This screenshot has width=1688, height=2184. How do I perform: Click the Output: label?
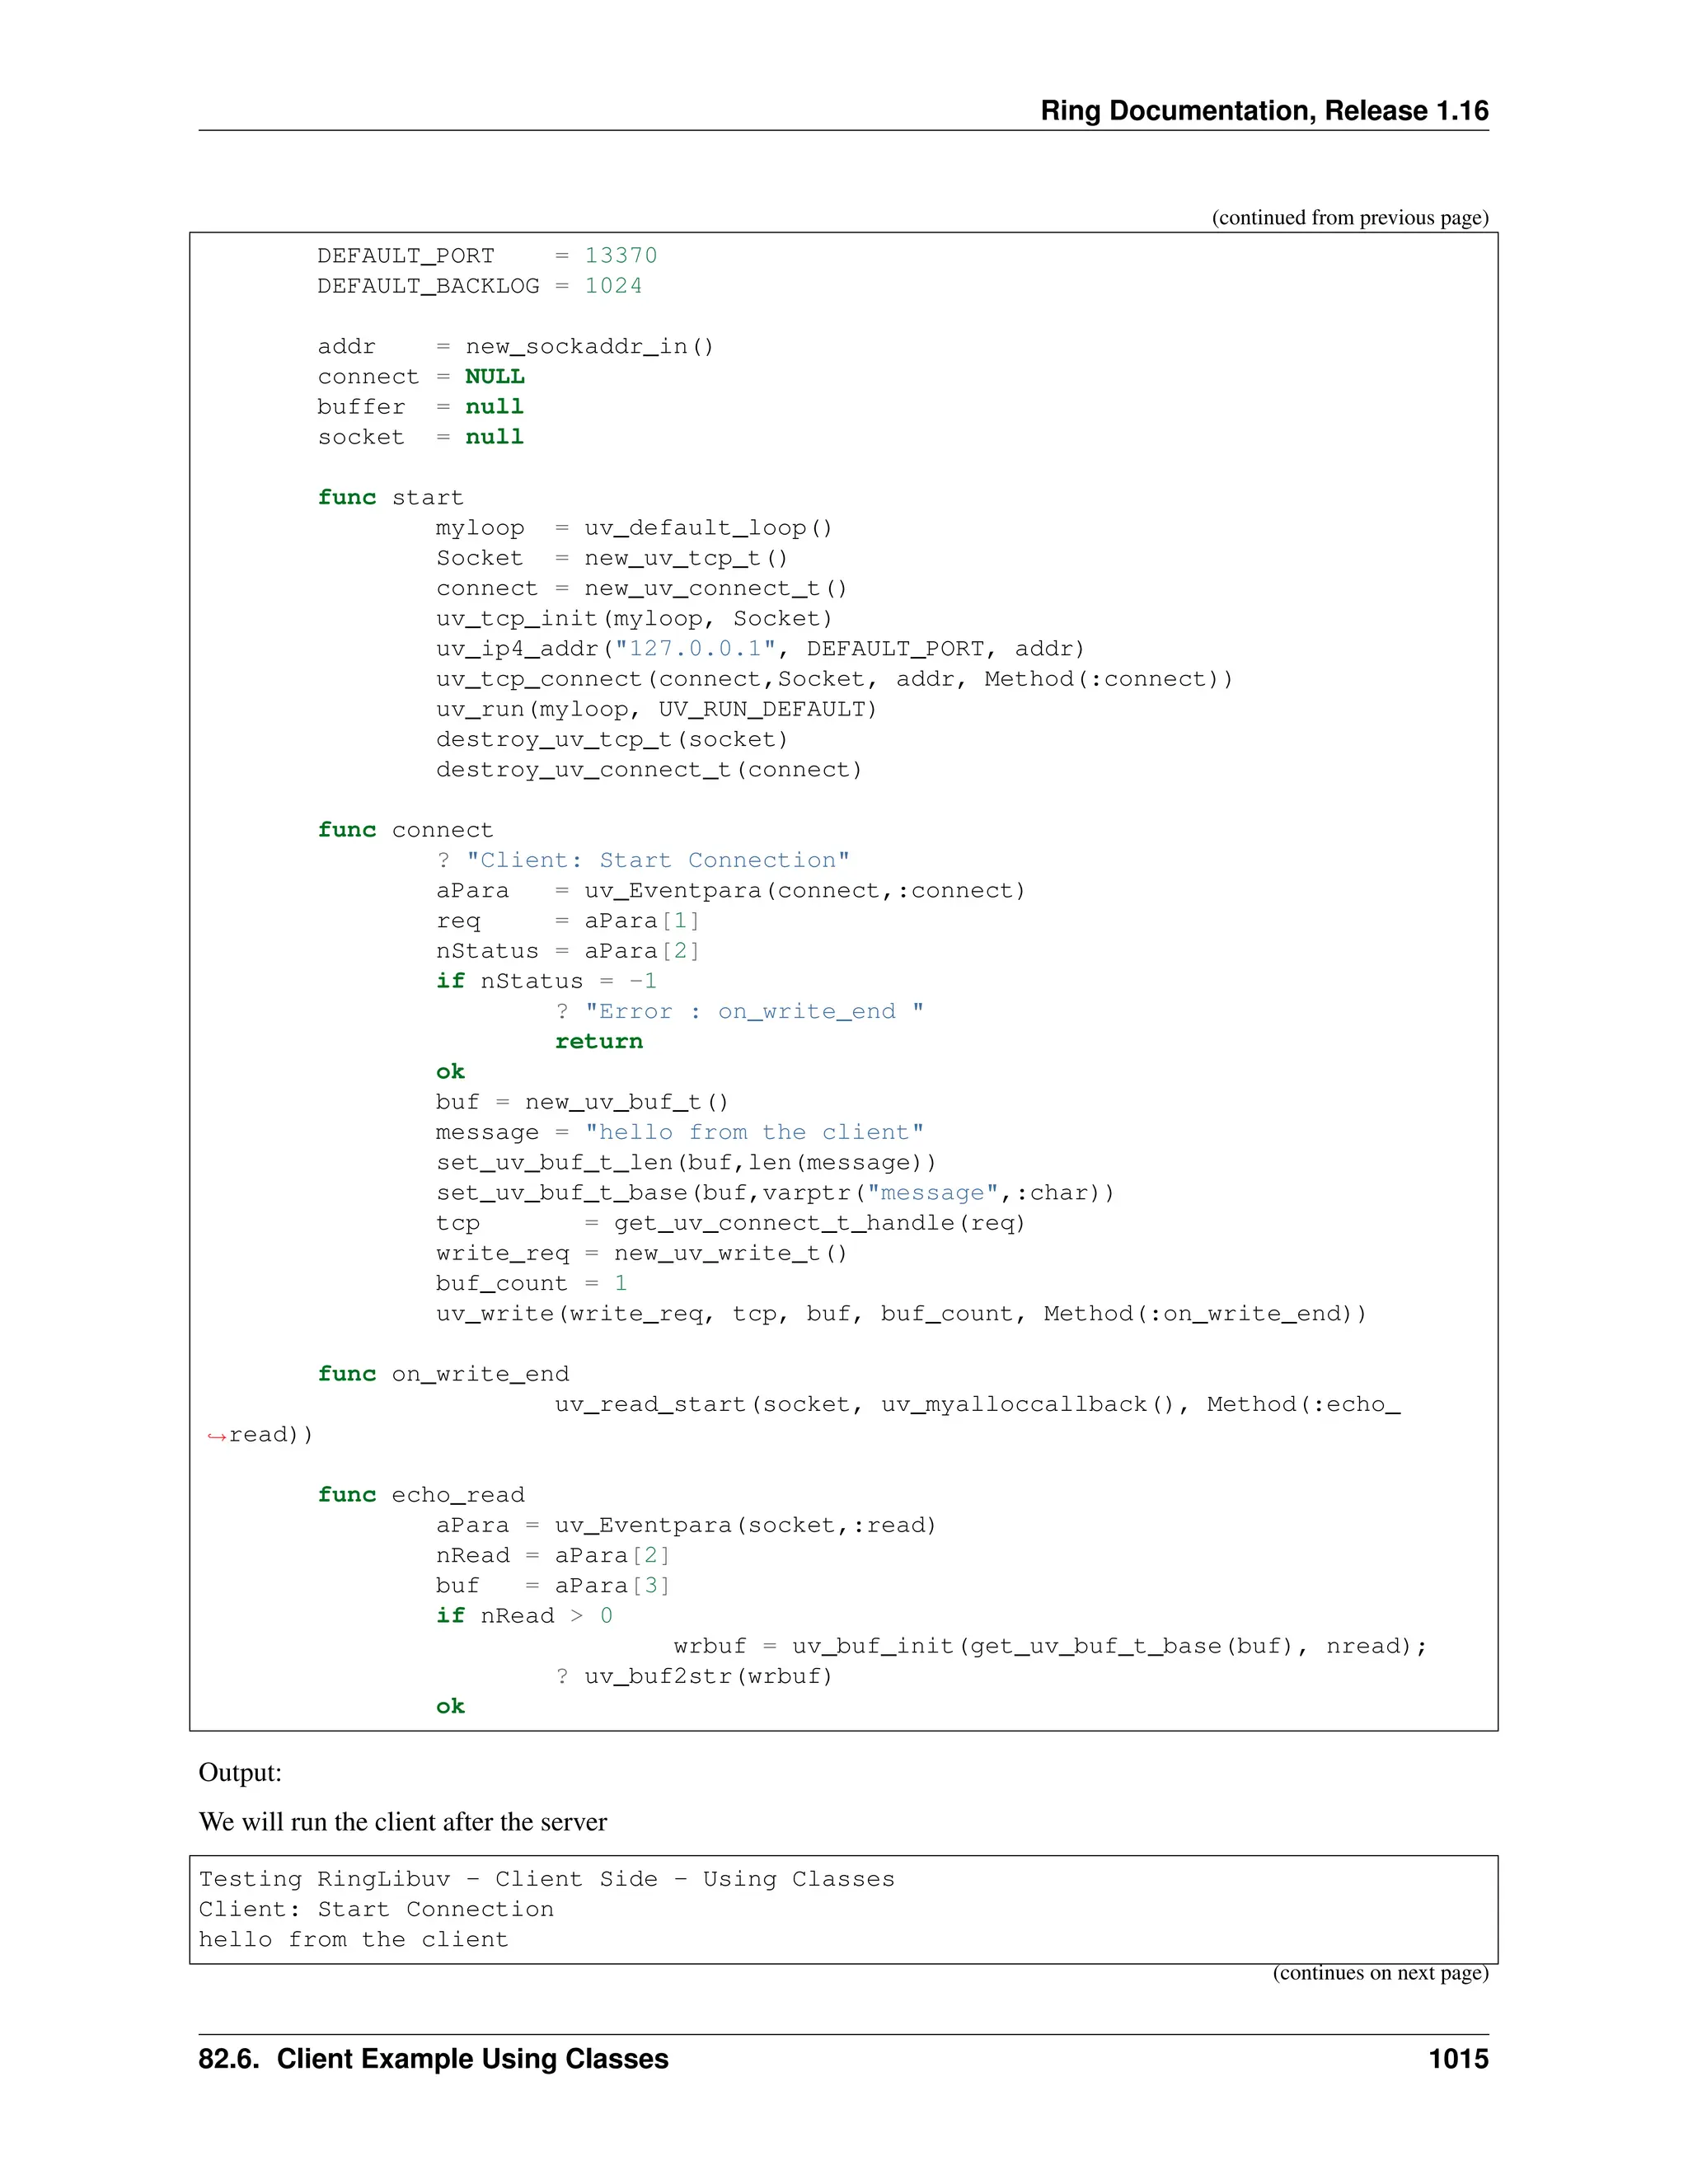pyautogui.click(x=240, y=1772)
